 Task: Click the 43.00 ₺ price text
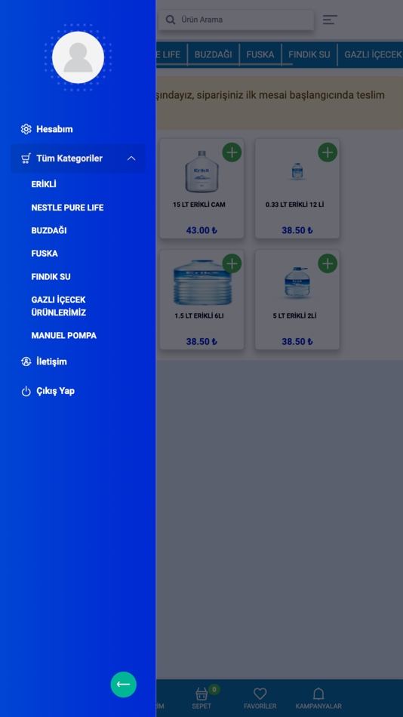[x=201, y=230]
